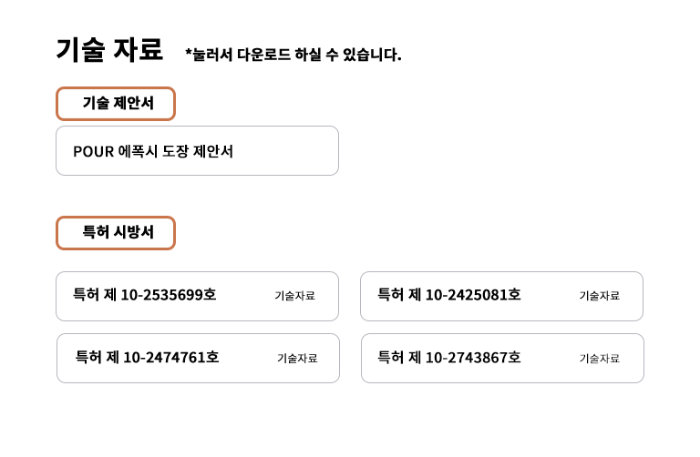Click the download instruction note text
700x457 pixels.
tap(293, 55)
